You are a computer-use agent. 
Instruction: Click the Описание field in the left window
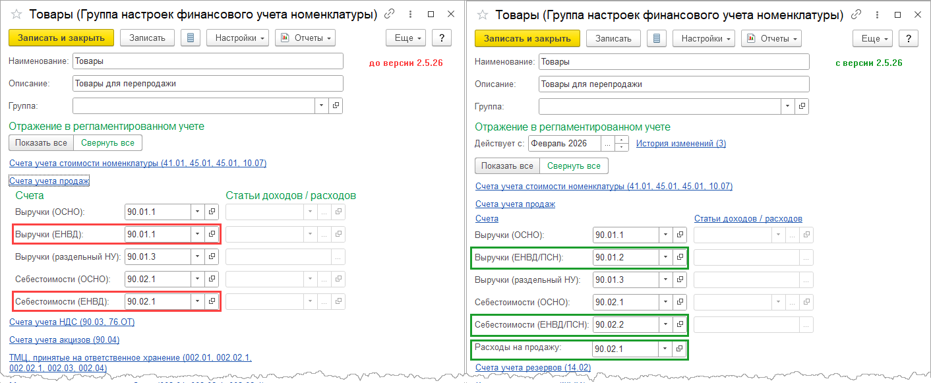[x=208, y=84]
